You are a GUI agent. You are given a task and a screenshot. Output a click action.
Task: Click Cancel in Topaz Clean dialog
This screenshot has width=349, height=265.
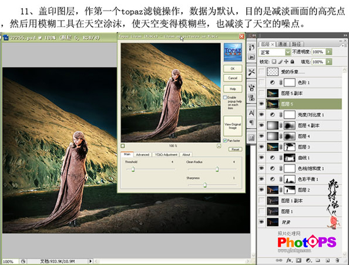[x=233, y=78]
